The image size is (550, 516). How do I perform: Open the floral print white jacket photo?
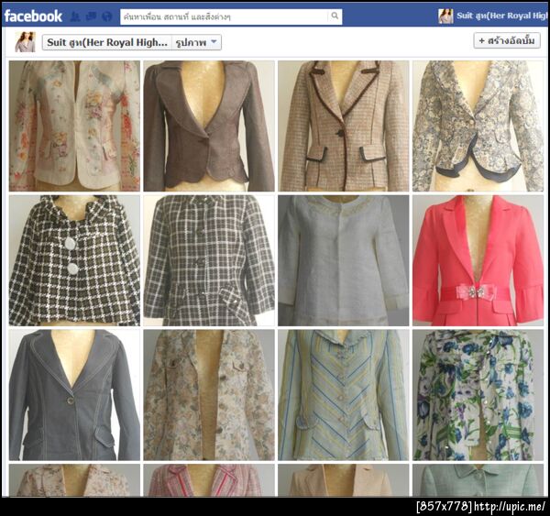tap(74, 126)
